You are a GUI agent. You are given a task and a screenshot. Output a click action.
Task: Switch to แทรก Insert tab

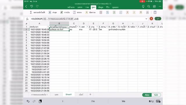coord(80,7)
